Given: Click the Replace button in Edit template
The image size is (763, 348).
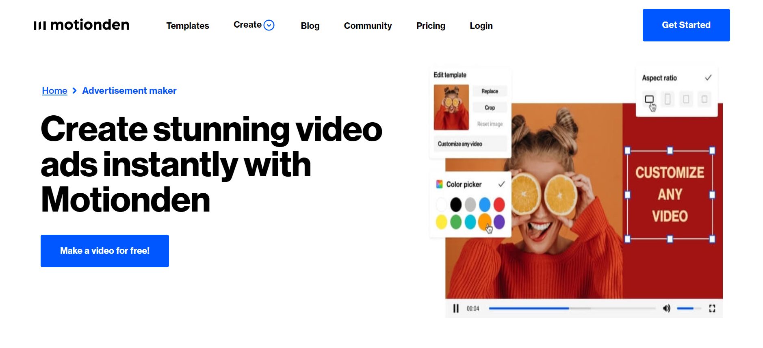Looking at the screenshot, I should pos(490,91).
